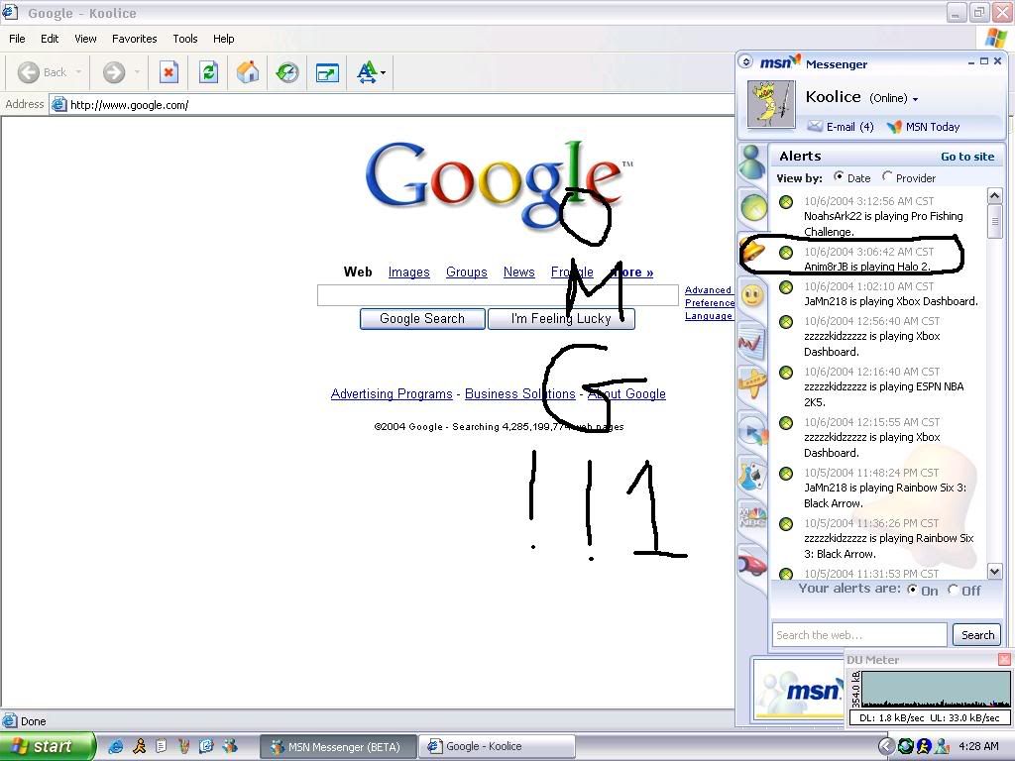Viewport: 1015px width, 761px height.
Task: Select the Provider view-by radio button
Action: 887,176
